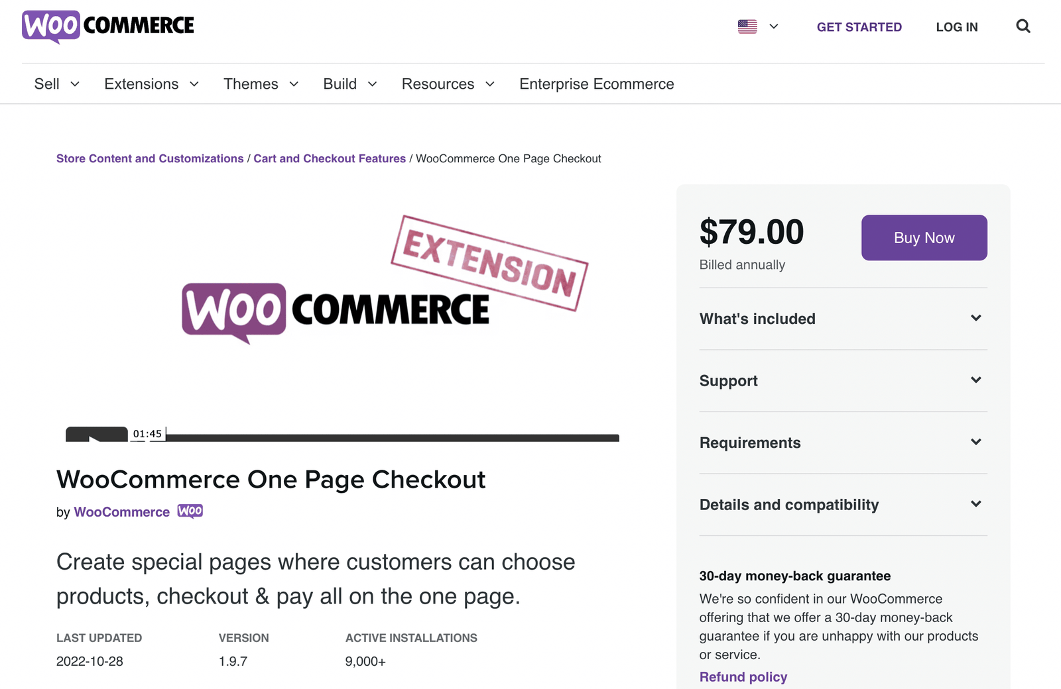The image size is (1061, 689).
Task: Open the Extensions menu
Action: pos(152,84)
